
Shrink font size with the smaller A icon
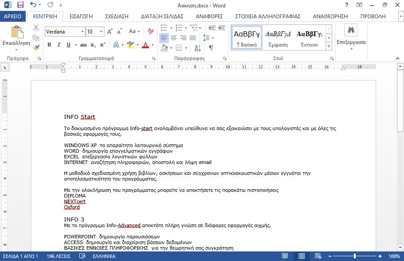pos(119,31)
